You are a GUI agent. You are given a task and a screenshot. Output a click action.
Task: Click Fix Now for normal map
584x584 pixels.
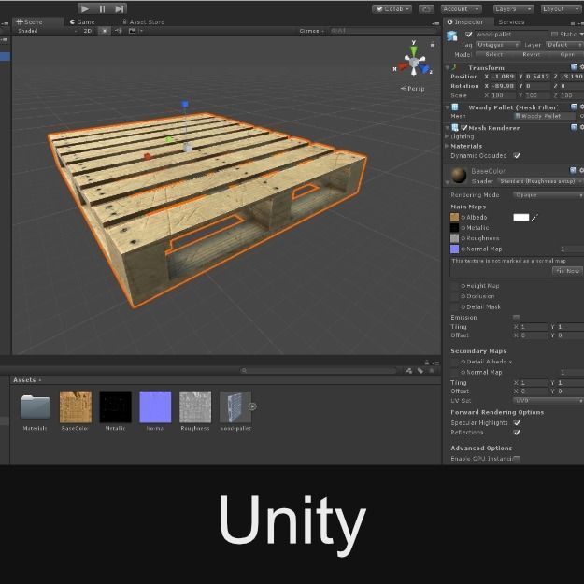point(567,271)
